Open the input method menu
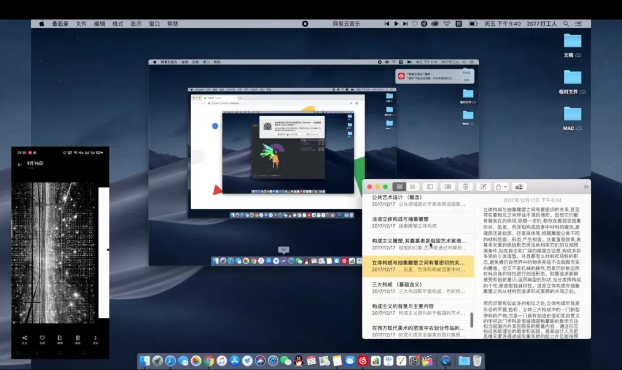The image size is (622, 370). tap(458, 24)
